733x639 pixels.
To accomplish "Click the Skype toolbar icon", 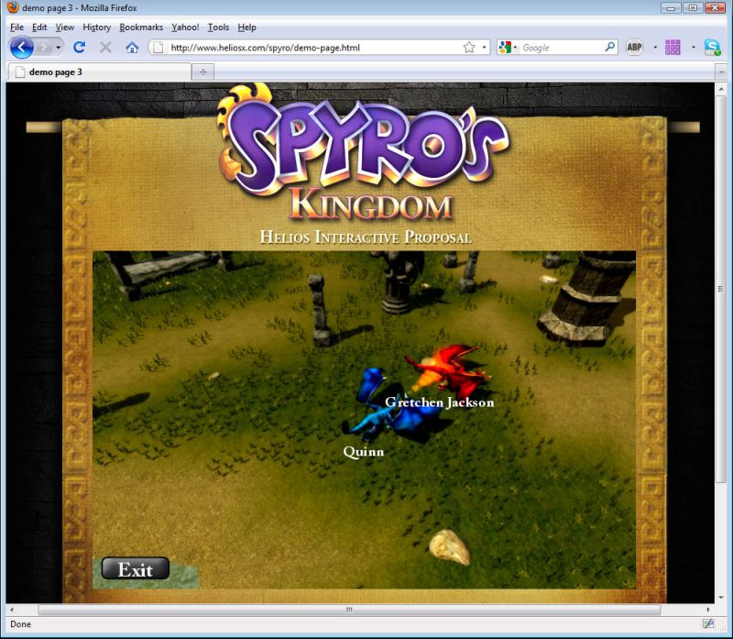I will (713, 48).
